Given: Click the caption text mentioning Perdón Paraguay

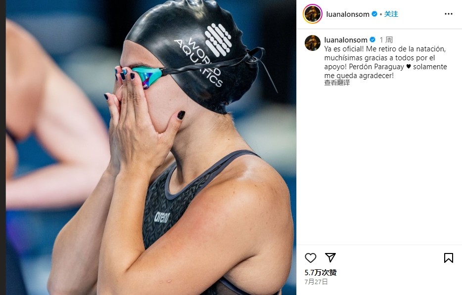Looking at the screenshot, I should 376,67.
